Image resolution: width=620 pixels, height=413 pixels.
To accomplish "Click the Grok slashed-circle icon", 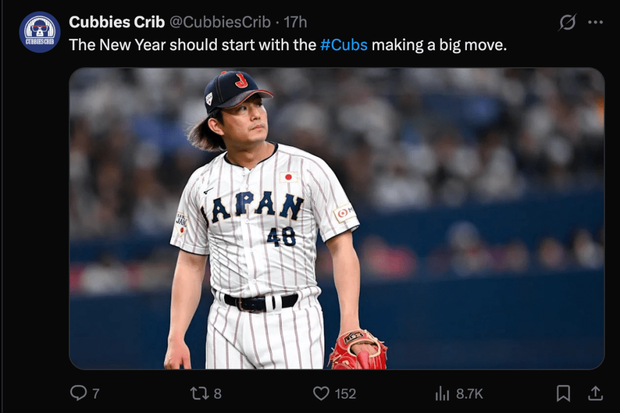I will 567,22.
